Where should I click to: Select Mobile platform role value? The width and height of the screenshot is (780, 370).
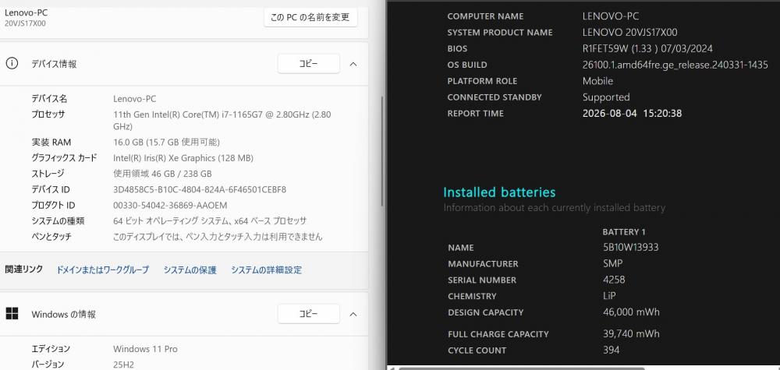pyautogui.click(x=597, y=80)
